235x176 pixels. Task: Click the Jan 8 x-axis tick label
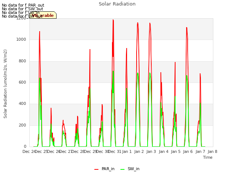(x=212, y=151)
